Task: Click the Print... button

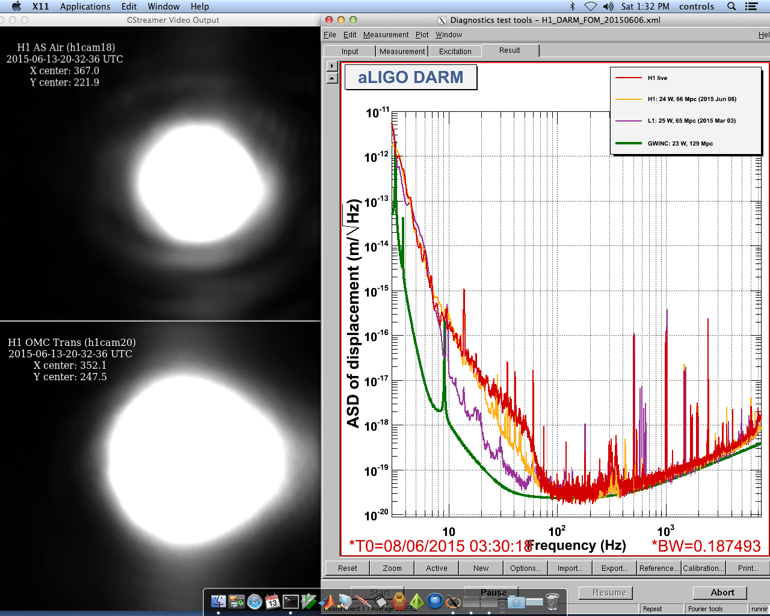Action: pyautogui.click(x=748, y=568)
